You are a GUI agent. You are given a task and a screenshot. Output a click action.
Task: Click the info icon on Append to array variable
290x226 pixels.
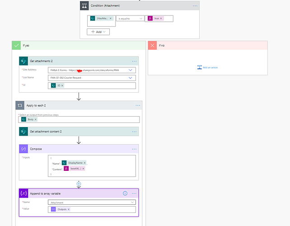click(125, 193)
